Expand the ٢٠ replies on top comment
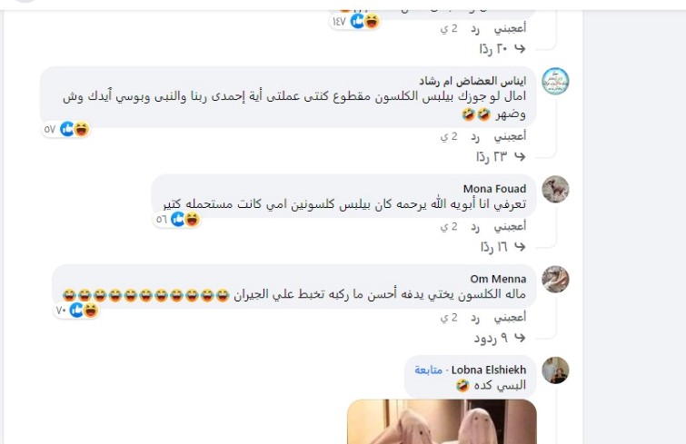686x444 pixels. (502, 48)
